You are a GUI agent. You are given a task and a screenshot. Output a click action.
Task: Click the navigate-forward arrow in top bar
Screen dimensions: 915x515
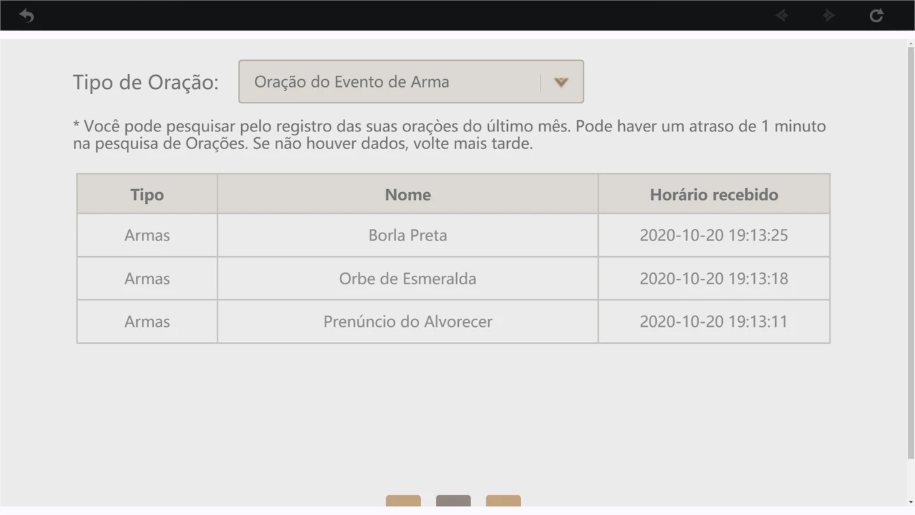(x=829, y=15)
